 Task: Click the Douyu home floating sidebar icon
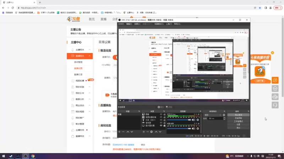pyautogui.click(x=275, y=89)
